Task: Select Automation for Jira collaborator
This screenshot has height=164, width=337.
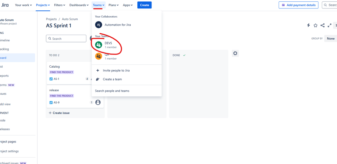Action: 127,25
